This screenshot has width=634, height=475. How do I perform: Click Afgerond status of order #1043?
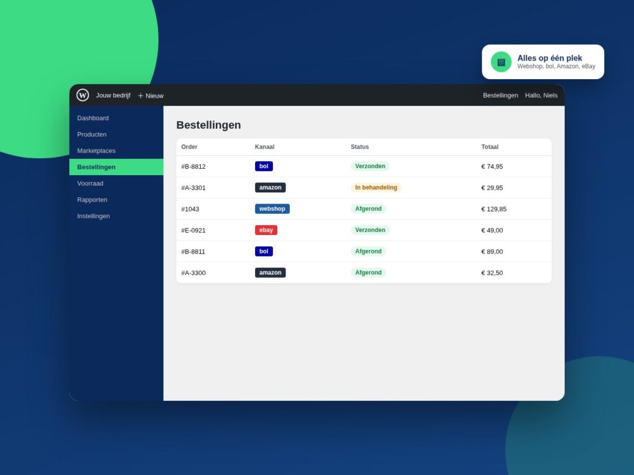click(368, 209)
